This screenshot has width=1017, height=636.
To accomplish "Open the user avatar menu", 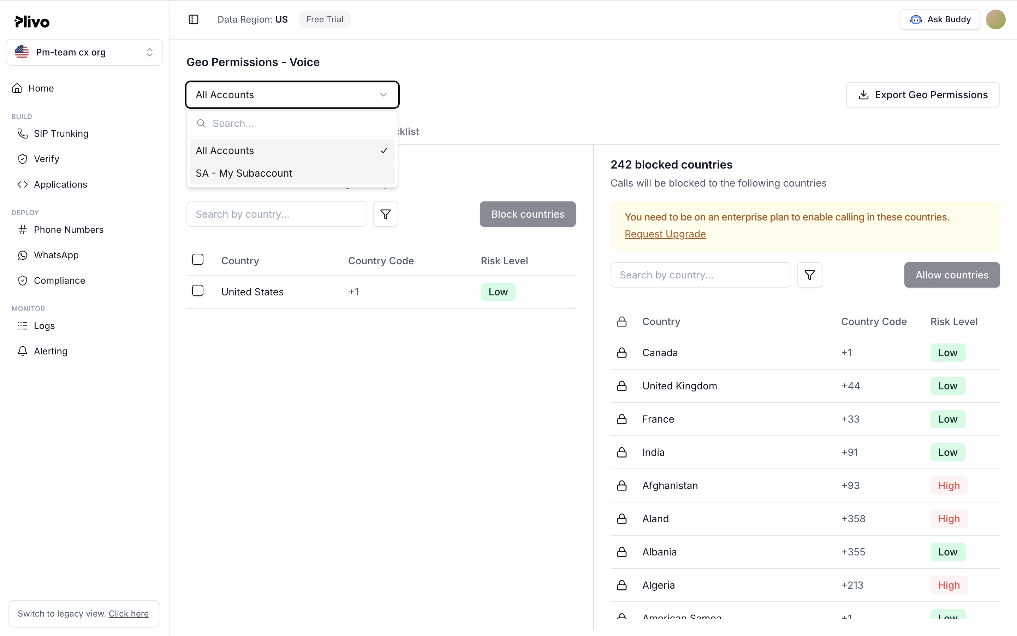I will point(995,19).
